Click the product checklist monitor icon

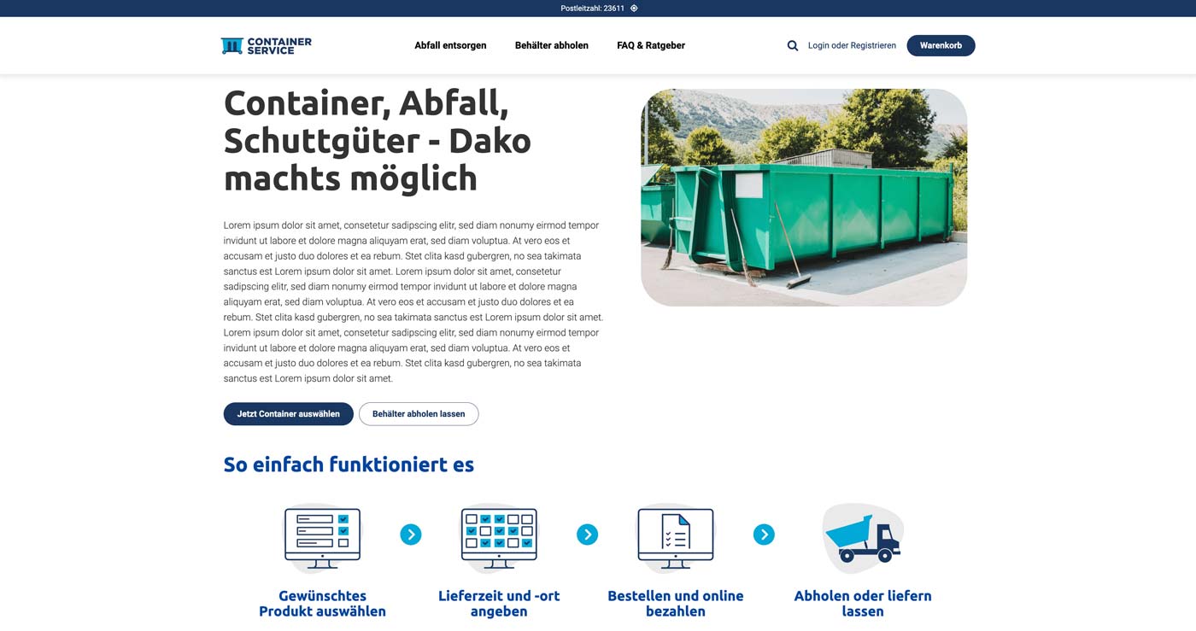(322, 538)
